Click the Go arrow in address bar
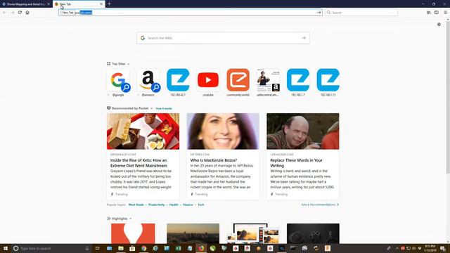The width and height of the screenshot is (450, 253). tap(319, 13)
